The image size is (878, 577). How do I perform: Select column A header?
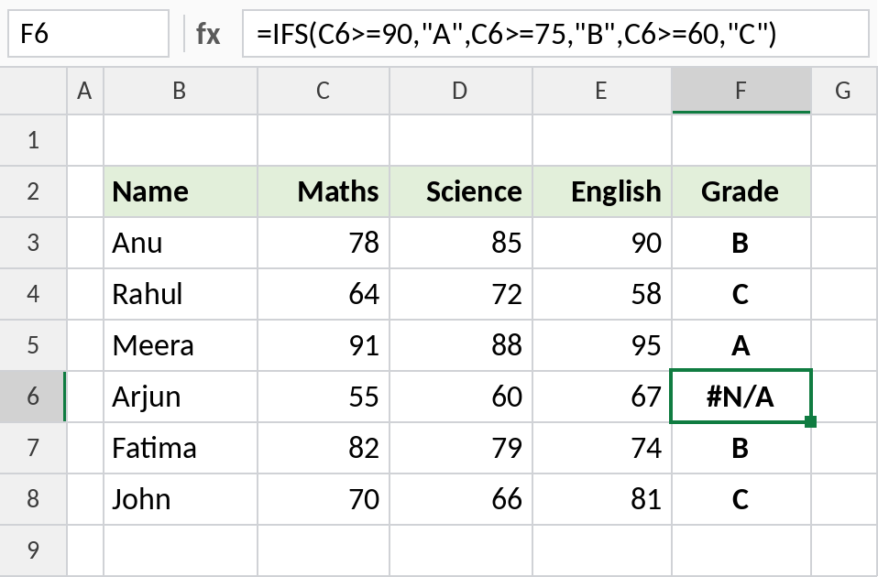[x=85, y=91]
